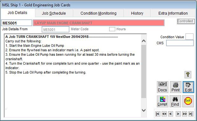197x121 pixels.
Task: Skip forward several records with >> button
Action: 185,114
